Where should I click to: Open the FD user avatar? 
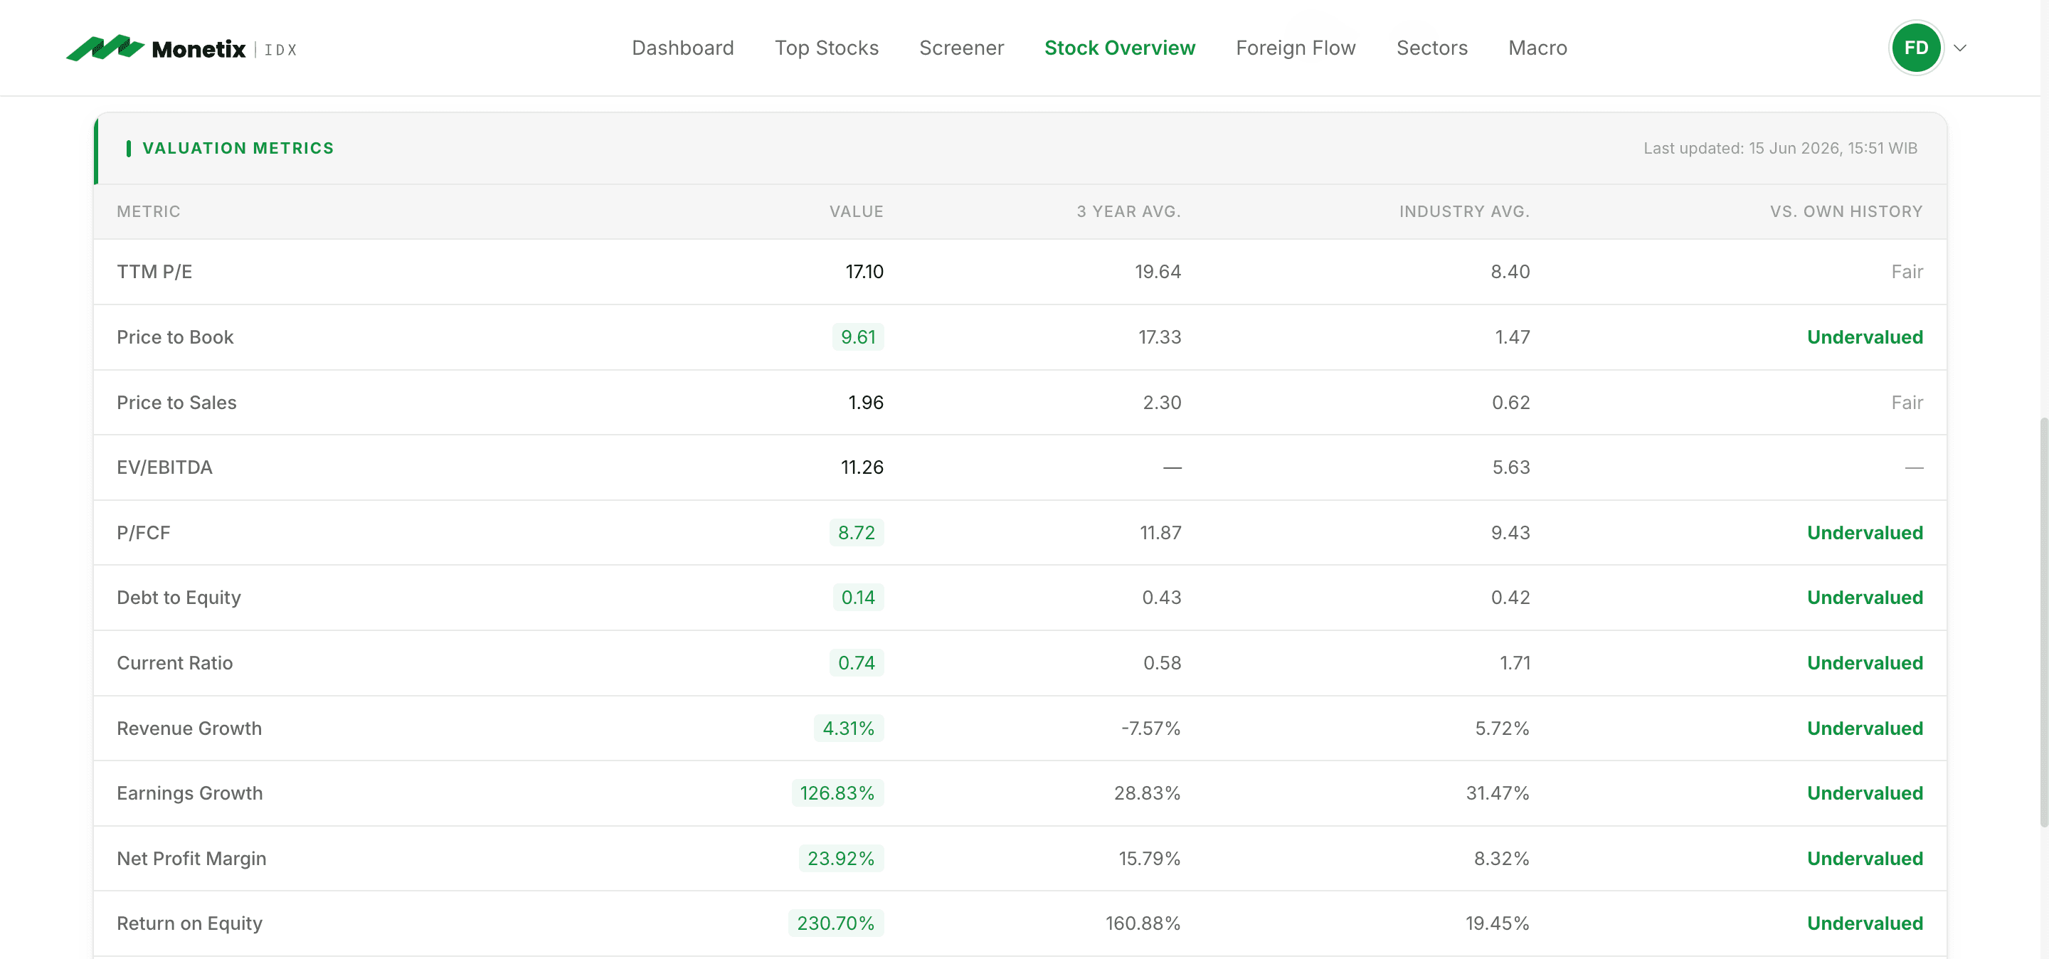1915,48
